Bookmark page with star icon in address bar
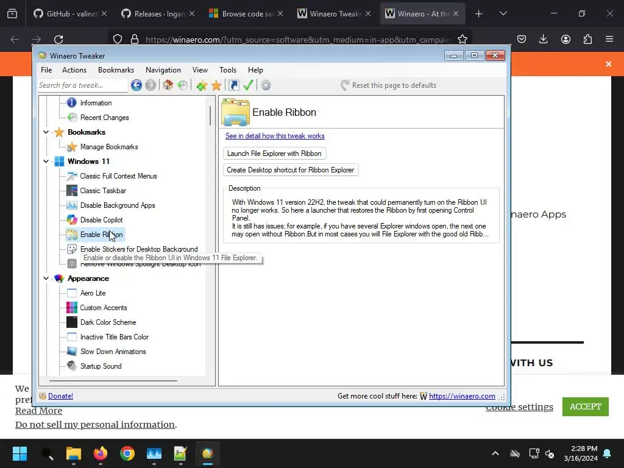Viewport: 624px width, 468px height. click(462, 40)
